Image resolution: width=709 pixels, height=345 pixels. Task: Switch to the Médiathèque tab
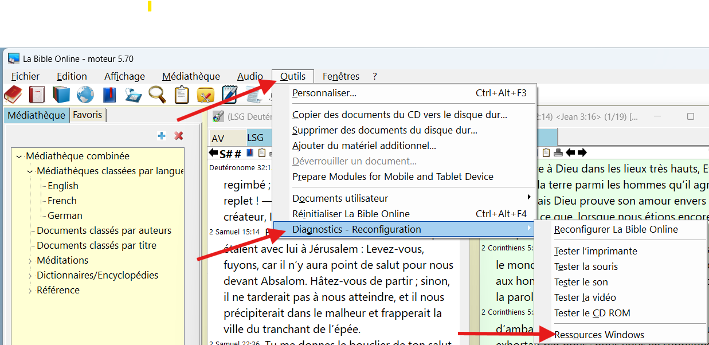point(37,115)
